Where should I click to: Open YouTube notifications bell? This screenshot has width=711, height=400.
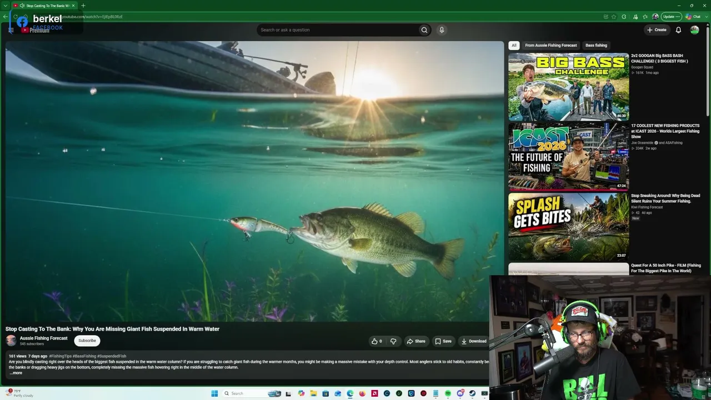pyautogui.click(x=678, y=30)
